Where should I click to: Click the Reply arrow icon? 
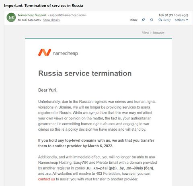[160, 20]
